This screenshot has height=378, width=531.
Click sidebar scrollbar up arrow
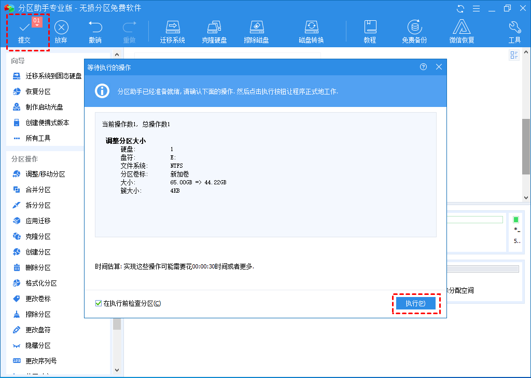pos(117,54)
